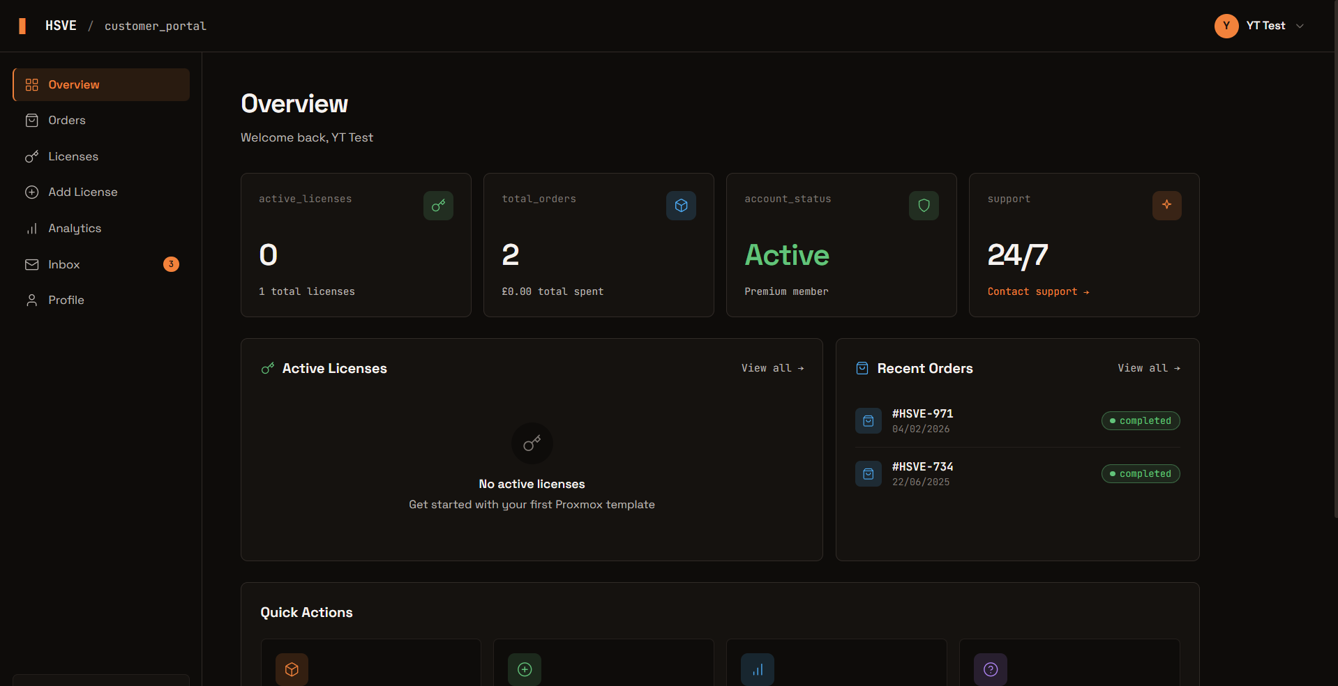Click View all in Recent Orders panel
Image resolution: width=1338 pixels, height=686 pixels.
tap(1148, 368)
